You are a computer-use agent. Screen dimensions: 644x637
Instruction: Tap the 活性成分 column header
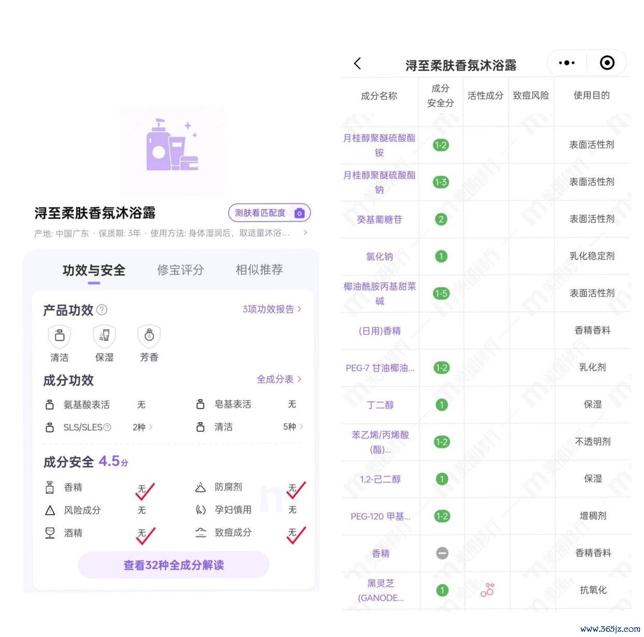pos(485,95)
